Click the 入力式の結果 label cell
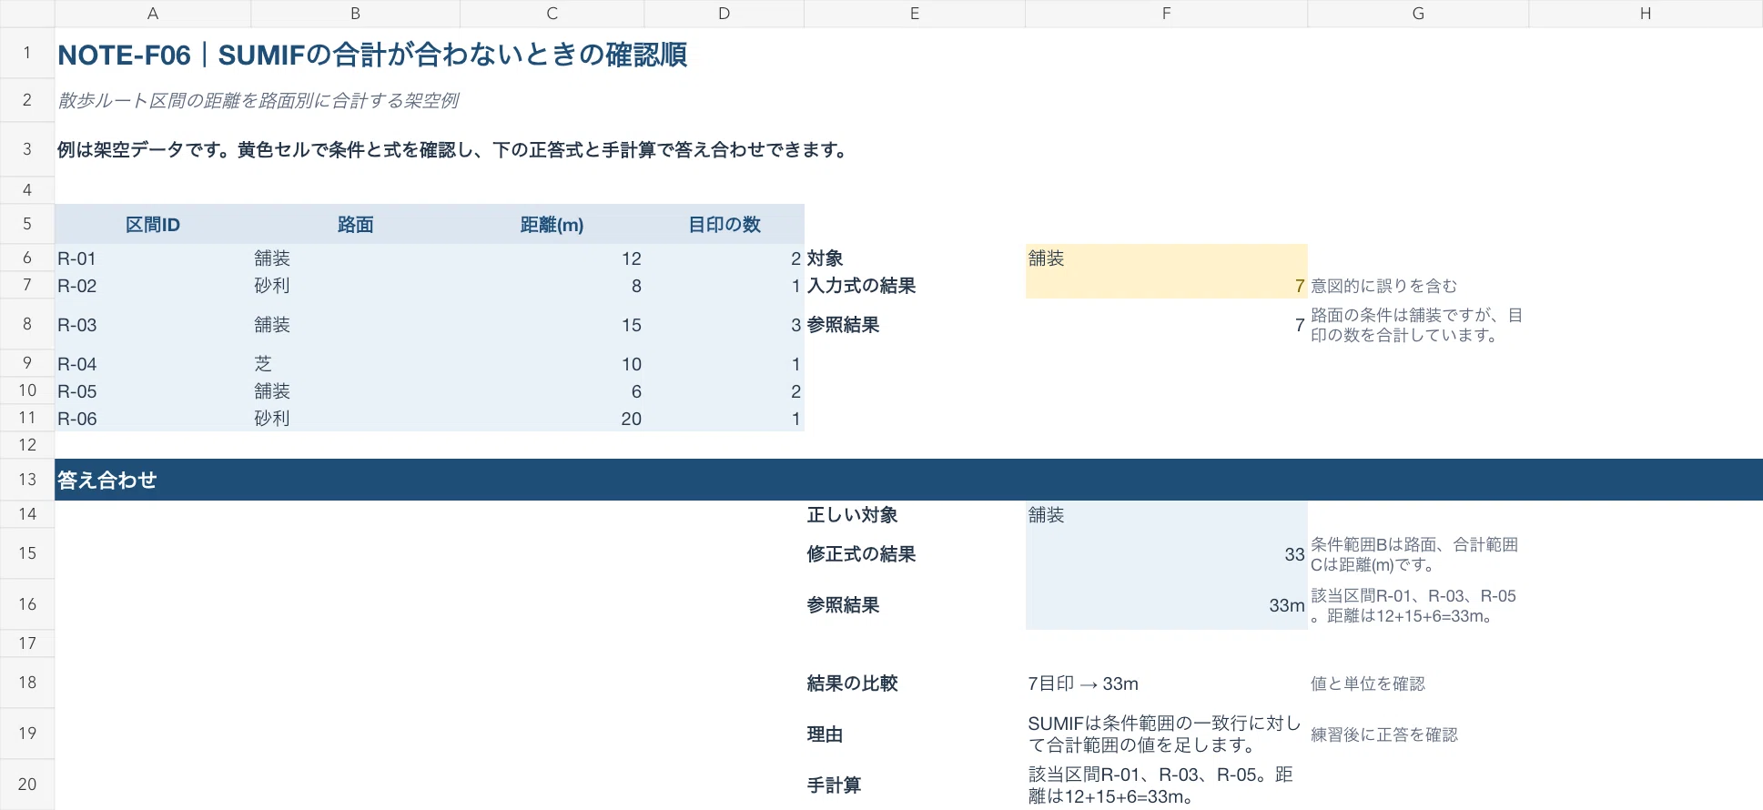This screenshot has height=810, width=1763. (915, 286)
